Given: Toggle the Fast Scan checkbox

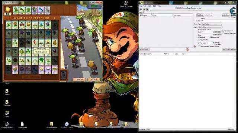Looking at the screenshot, I should click(x=199, y=43).
